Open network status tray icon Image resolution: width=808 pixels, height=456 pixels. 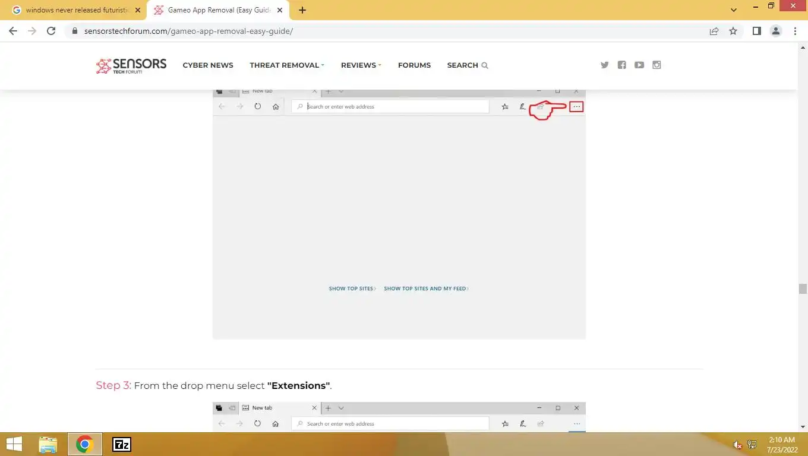752,445
